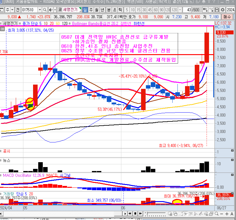
Task: Click the crosshair cursor arrow icon
Action: 186,214
